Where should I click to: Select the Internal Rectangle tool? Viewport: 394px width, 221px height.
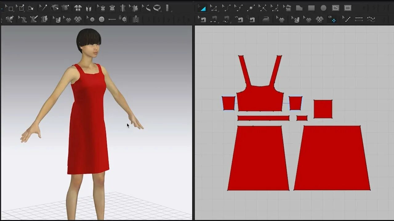point(348,8)
